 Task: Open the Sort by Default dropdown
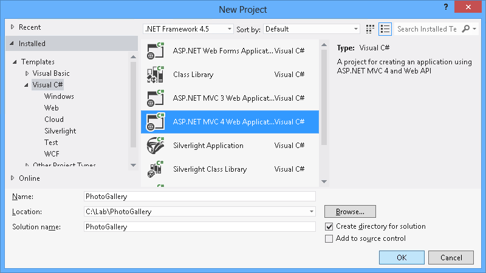[x=311, y=29]
